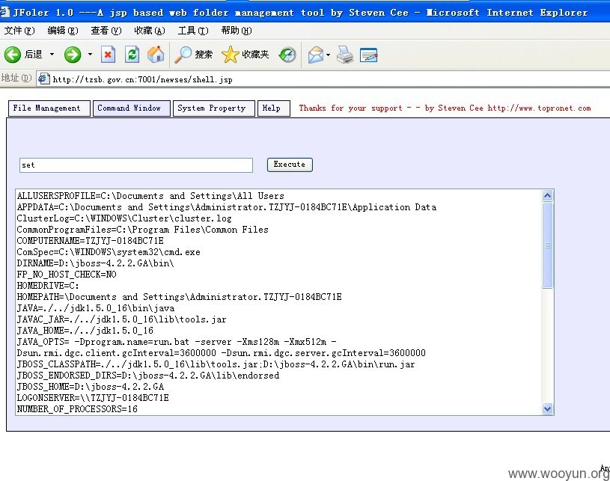Expand the Mail dropdown arrow
The height and width of the screenshot is (481, 610).
pos(328,55)
